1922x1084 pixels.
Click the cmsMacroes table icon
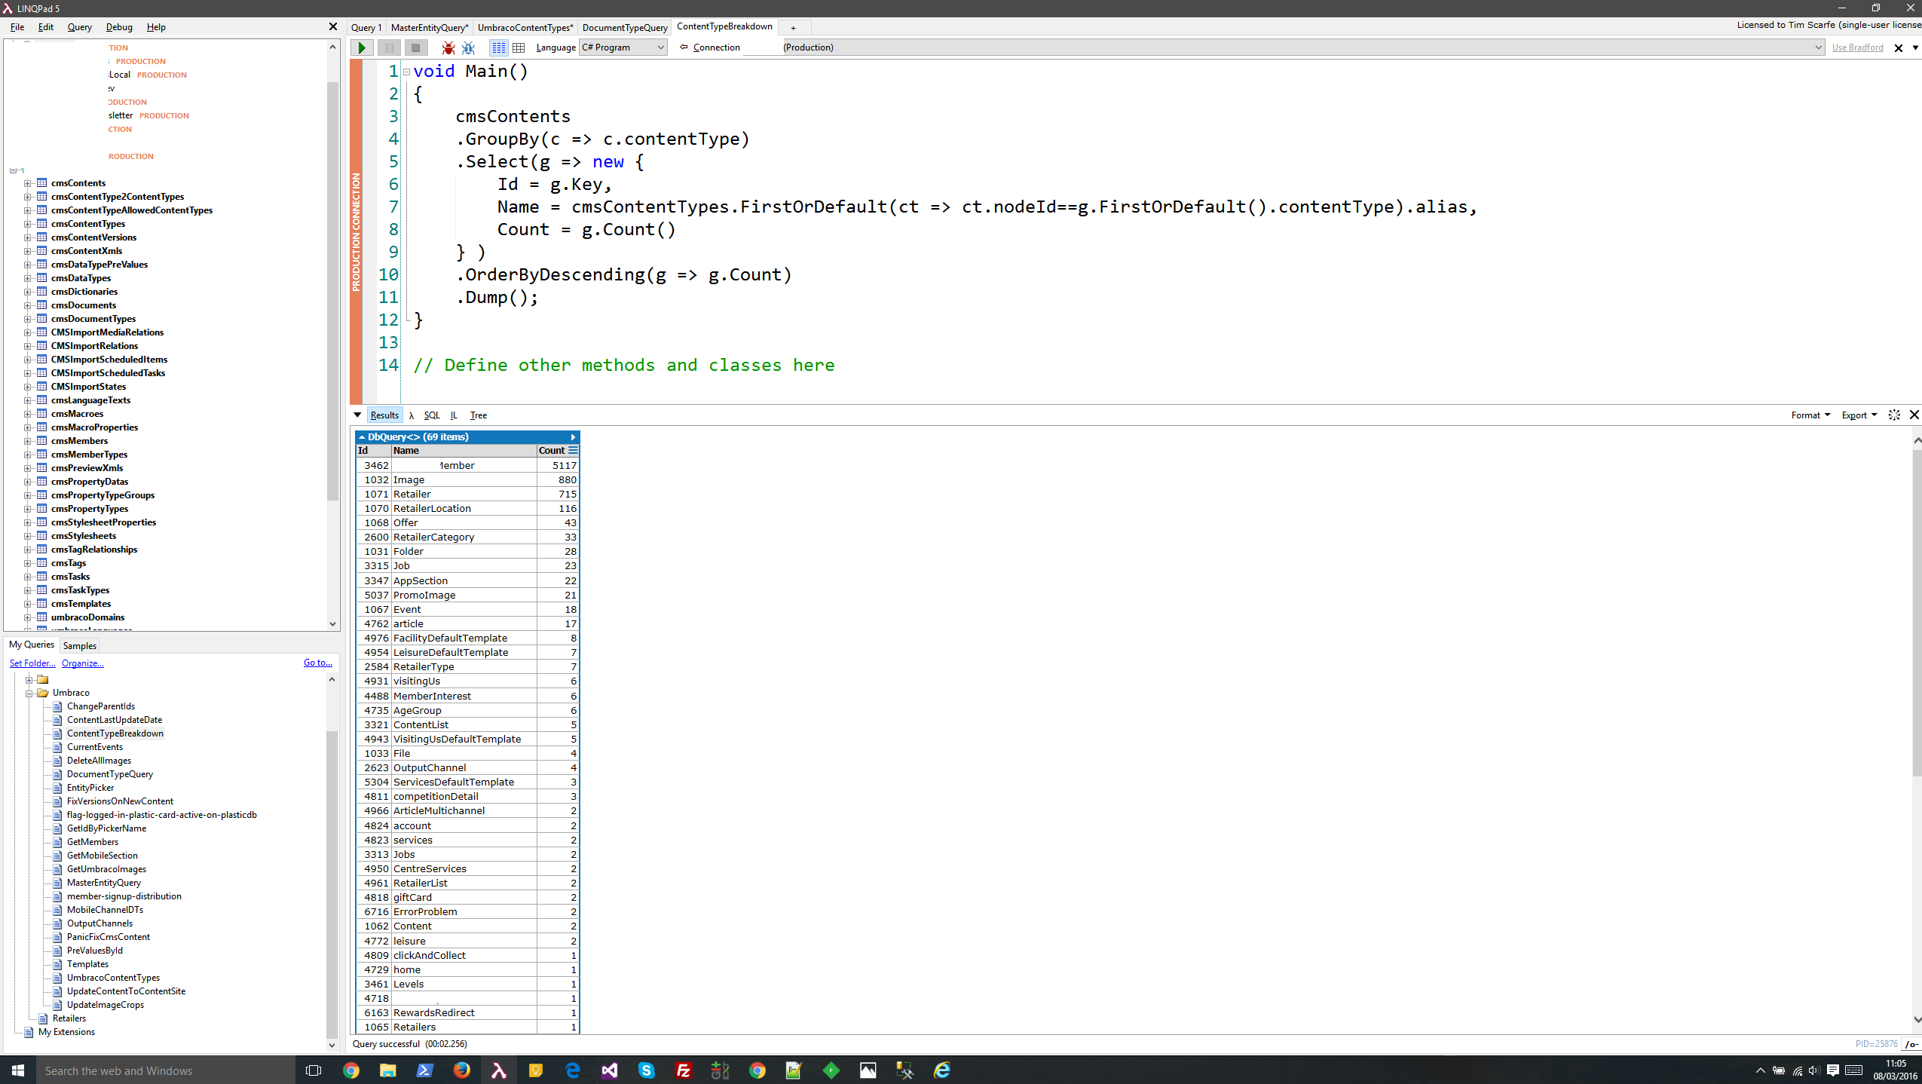coord(42,414)
